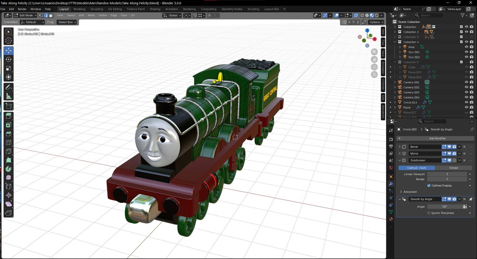
Task: Expand the Bevel modifier panel
Action: 399,147
